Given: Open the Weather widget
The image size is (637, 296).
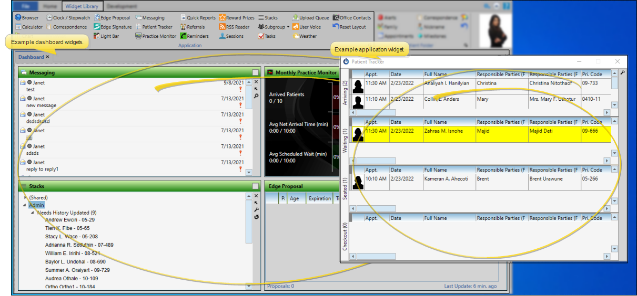Looking at the screenshot, I should point(304,36).
